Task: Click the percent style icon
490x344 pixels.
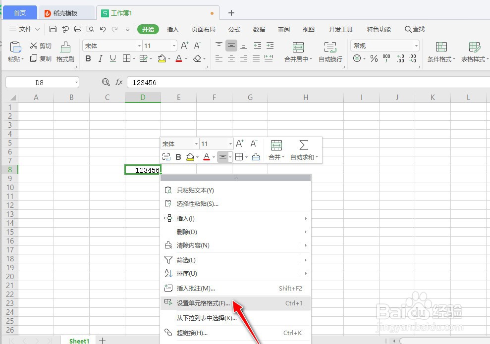Action: click(x=374, y=58)
